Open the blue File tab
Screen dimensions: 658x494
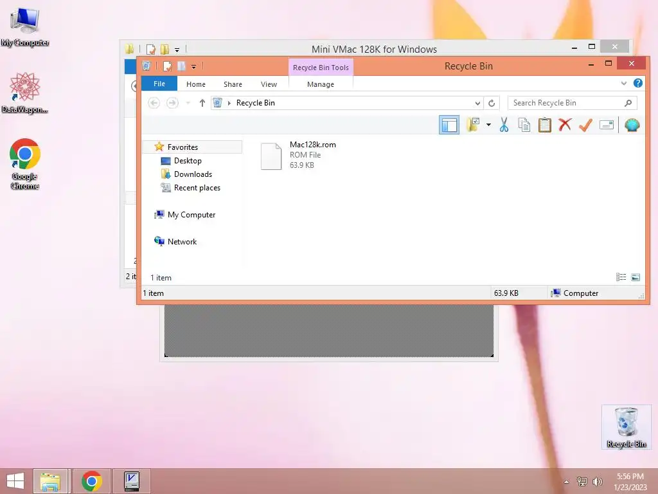click(159, 84)
